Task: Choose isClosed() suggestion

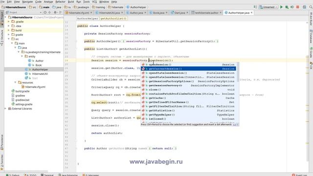Action: [x=188, y=119]
